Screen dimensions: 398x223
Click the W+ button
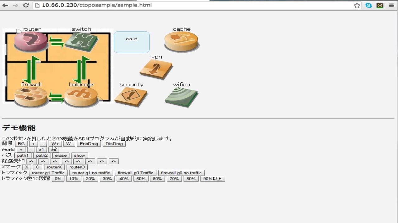pos(55,144)
